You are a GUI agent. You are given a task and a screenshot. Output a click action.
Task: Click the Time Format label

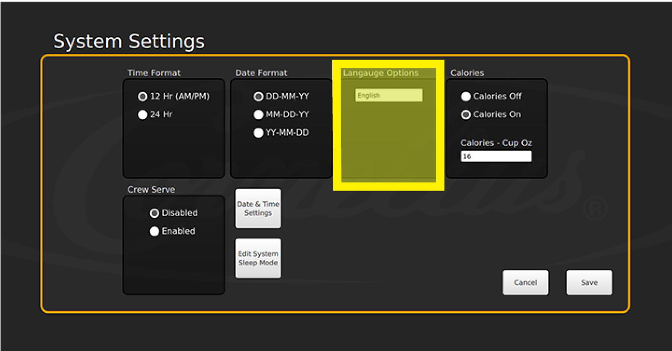click(154, 73)
